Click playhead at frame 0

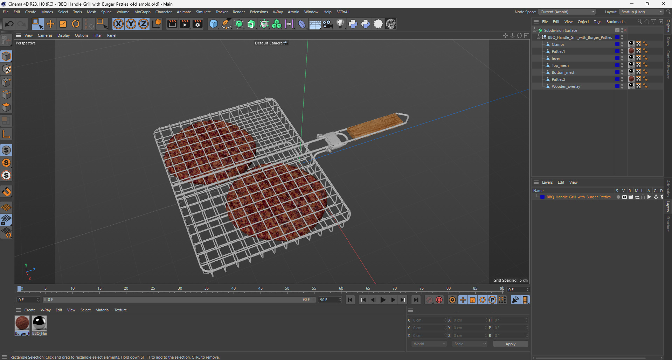19,289
